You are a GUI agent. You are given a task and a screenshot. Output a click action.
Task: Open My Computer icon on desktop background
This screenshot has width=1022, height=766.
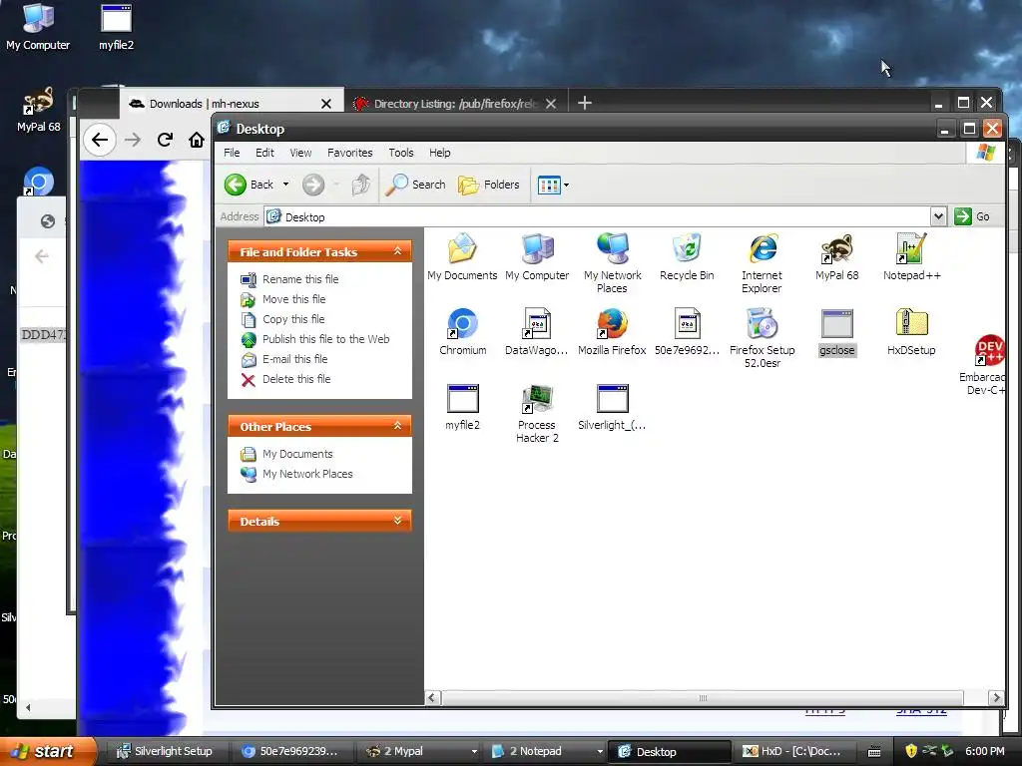coord(38,26)
